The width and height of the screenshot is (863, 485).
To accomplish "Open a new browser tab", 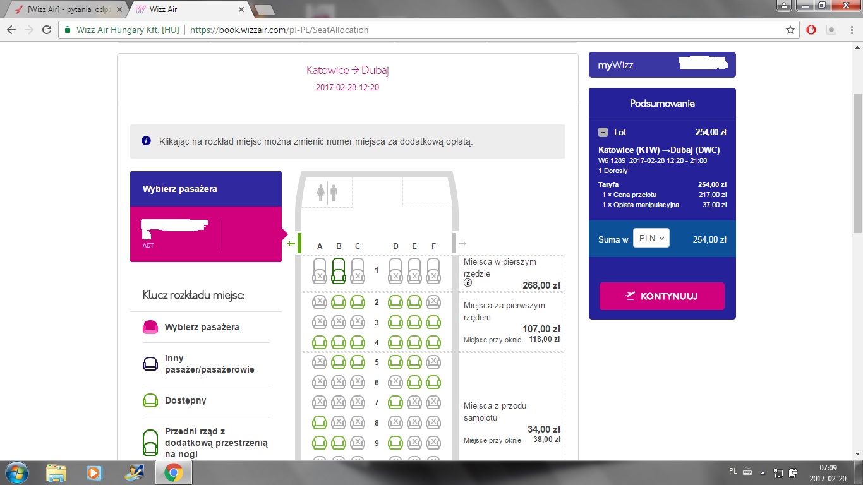I will [x=264, y=10].
